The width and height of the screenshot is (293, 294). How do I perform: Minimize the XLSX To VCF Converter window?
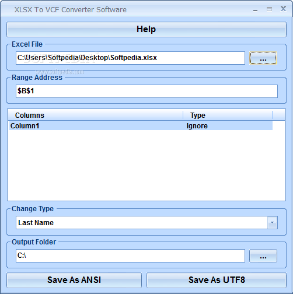click(256, 10)
